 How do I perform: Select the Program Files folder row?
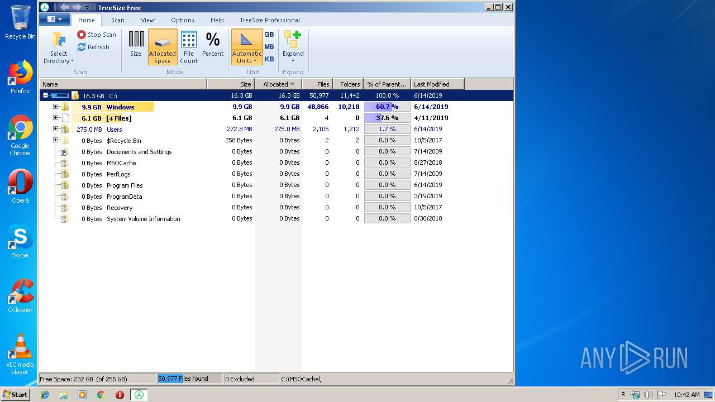click(x=276, y=185)
